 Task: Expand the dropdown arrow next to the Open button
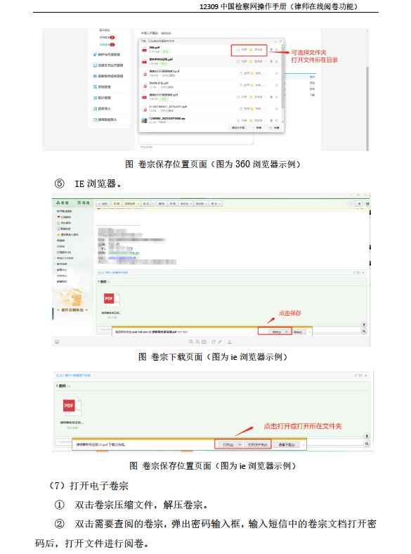pos(240,445)
